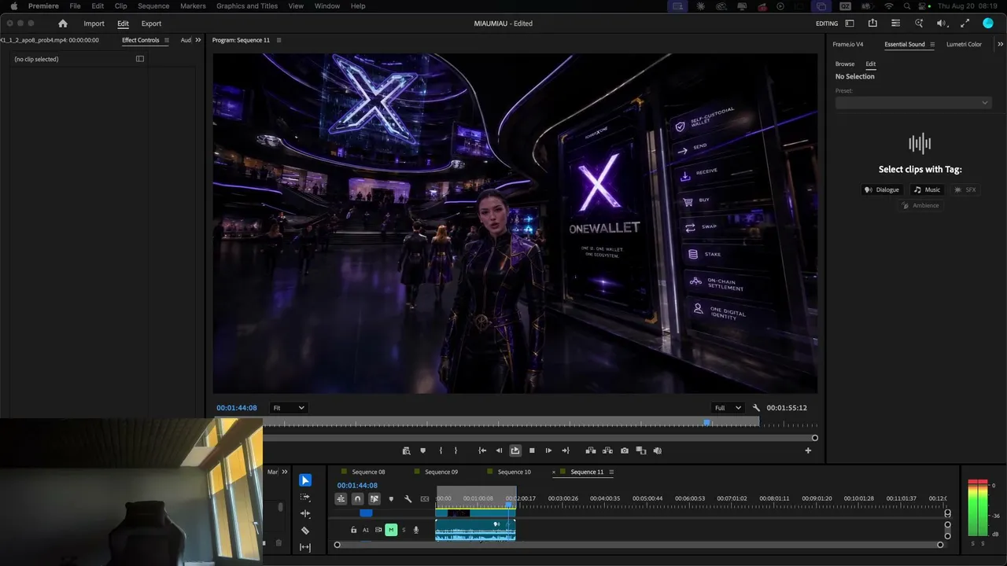
Task: Tag clips as Music
Action: (928, 189)
